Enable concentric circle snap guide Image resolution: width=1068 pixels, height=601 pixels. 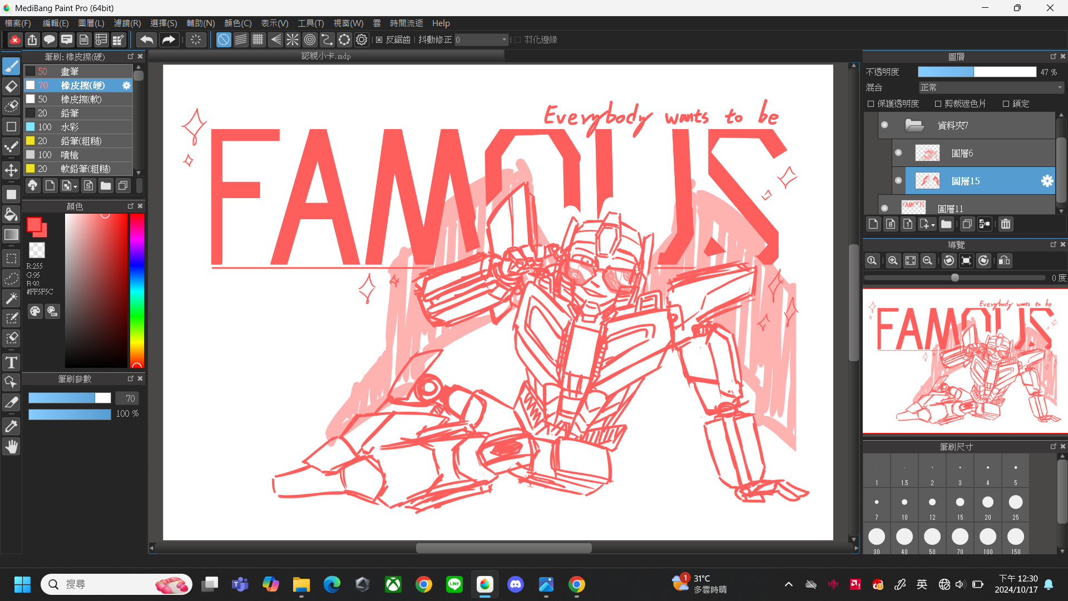point(310,40)
